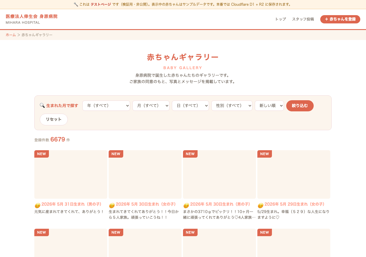Click title 2026年 5月 30日生まれ（男の子）
This screenshot has width=366, height=257.
click(x=220, y=204)
